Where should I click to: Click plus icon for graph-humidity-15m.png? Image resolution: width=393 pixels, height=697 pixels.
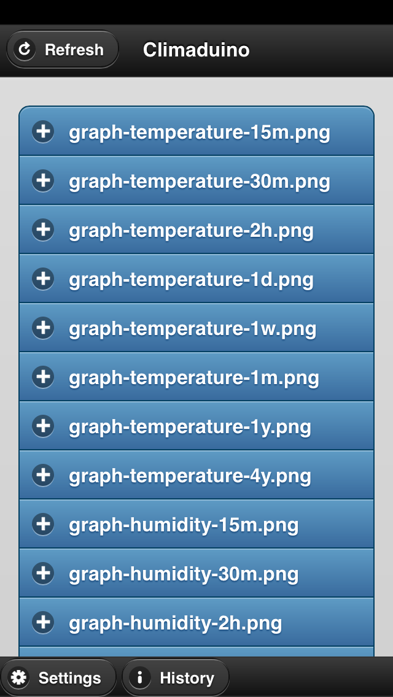click(43, 524)
